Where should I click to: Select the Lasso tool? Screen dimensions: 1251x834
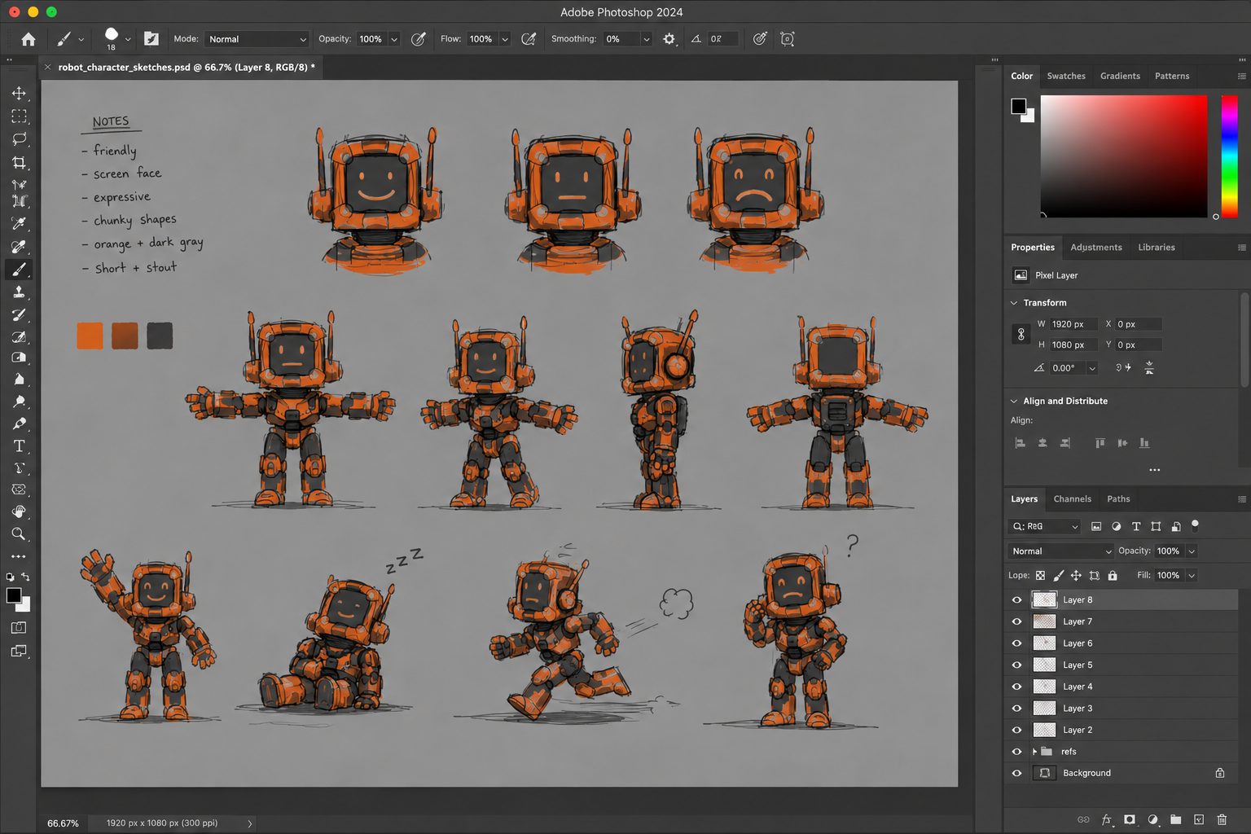[x=19, y=139]
